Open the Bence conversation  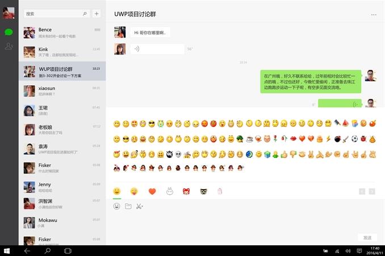62,33
